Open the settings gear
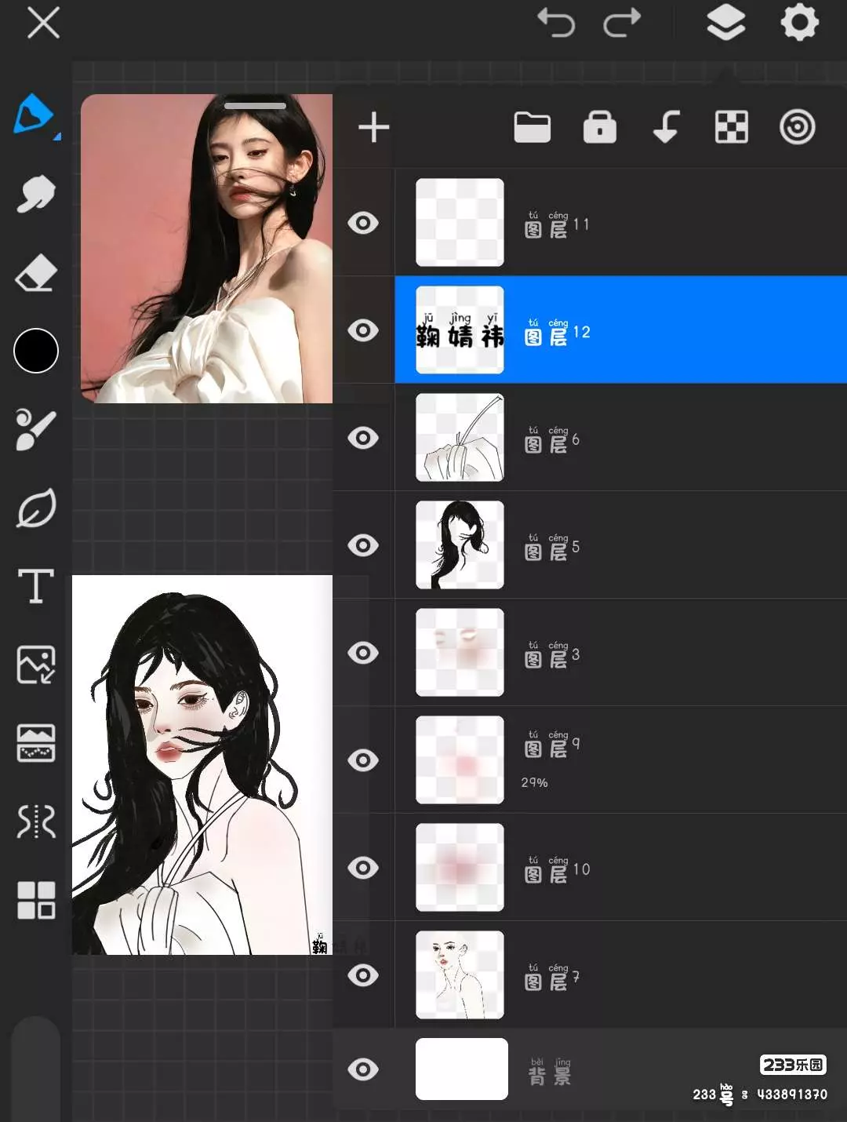The image size is (847, 1122). point(799,23)
